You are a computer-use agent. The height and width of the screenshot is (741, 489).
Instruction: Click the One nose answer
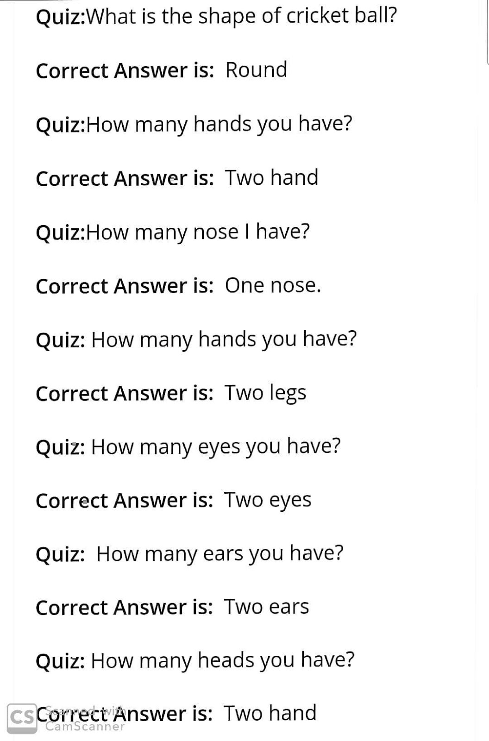tap(273, 285)
